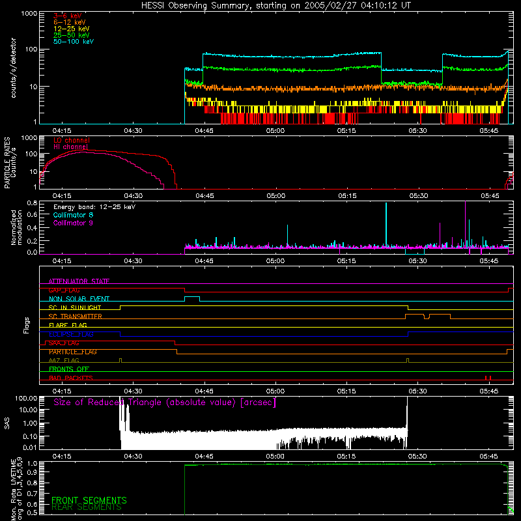The image size is (521, 521).
Task: Click the 0.01 tick on the SAS axis
Action: [x=30, y=447]
